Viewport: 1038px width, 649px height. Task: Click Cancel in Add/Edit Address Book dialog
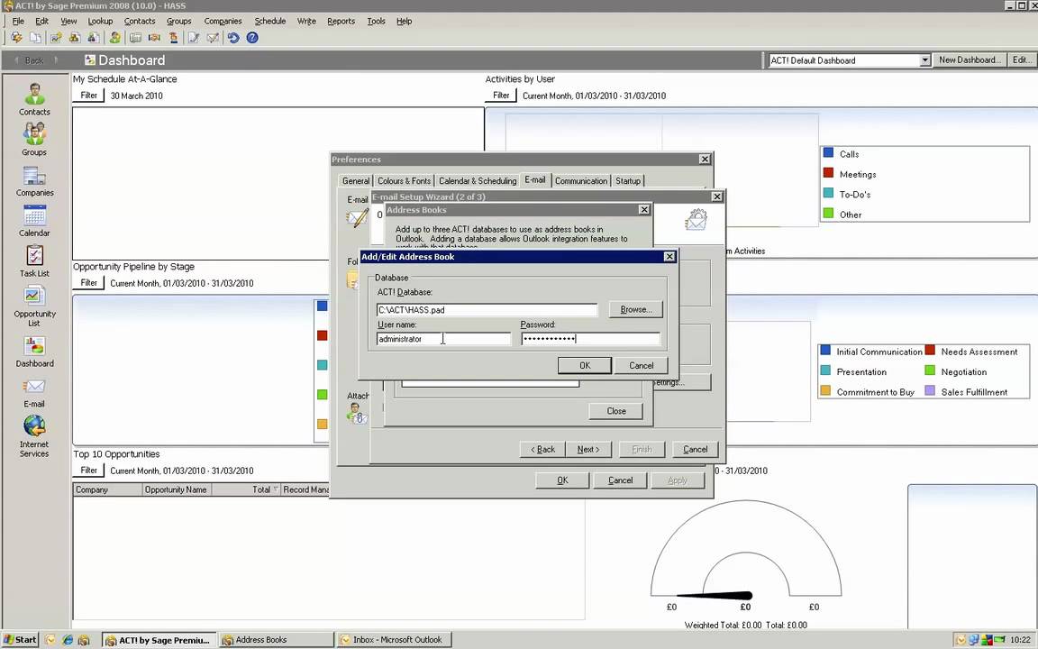coord(641,366)
